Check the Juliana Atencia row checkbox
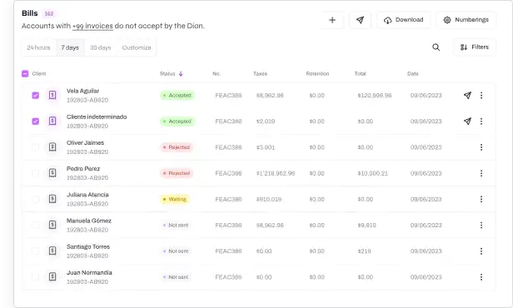This screenshot has height=308, width=513. pyautogui.click(x=35, y=199)
